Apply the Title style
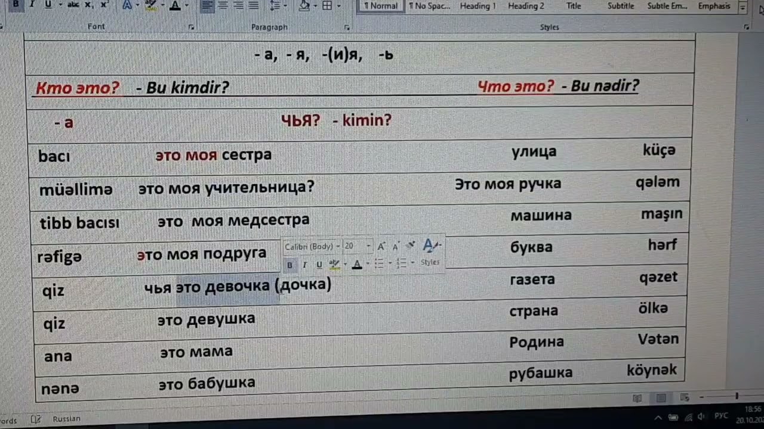Image resolution: width=764 pixels, height=429 pixels. pyautogui.click(x=574, y=6)
